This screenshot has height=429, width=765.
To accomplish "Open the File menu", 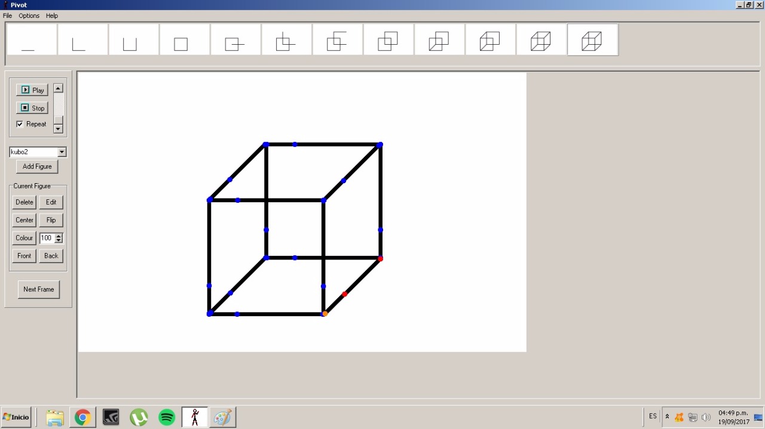I will click(x=8, y=16).
